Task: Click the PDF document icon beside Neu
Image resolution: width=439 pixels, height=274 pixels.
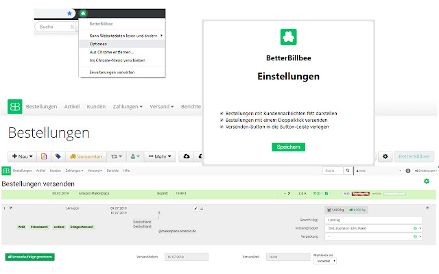Action: pos(44,156)
